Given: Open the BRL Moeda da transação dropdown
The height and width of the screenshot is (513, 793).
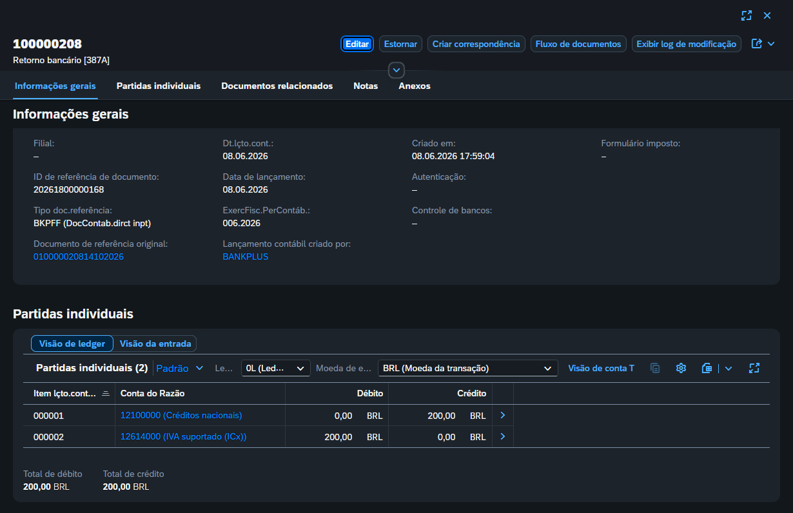Looking at the screenshot, I should coord(467,368).
